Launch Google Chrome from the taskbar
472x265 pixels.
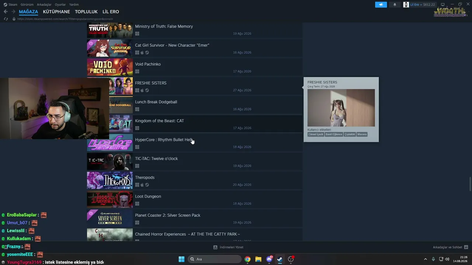click(x=247, y=259)
